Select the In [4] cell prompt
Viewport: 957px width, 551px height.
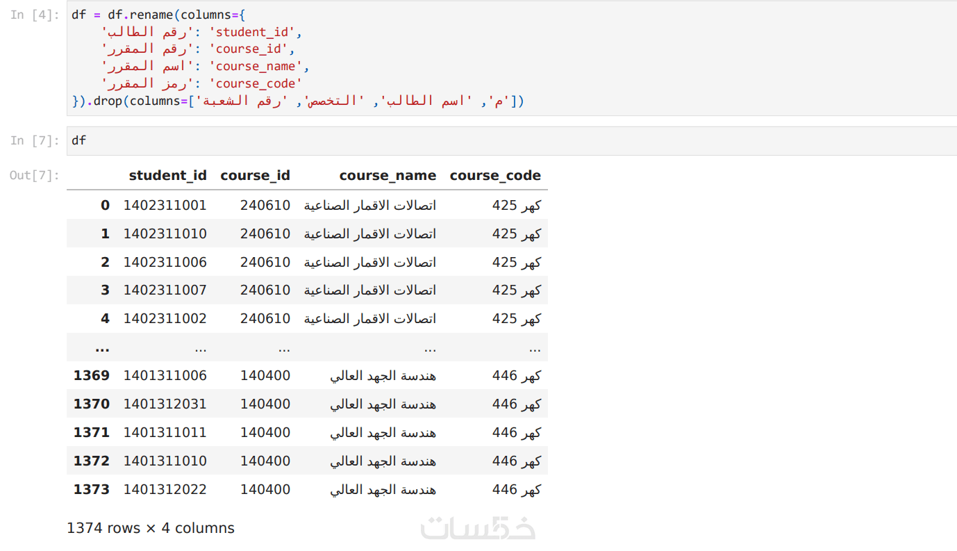pos(35,15)
